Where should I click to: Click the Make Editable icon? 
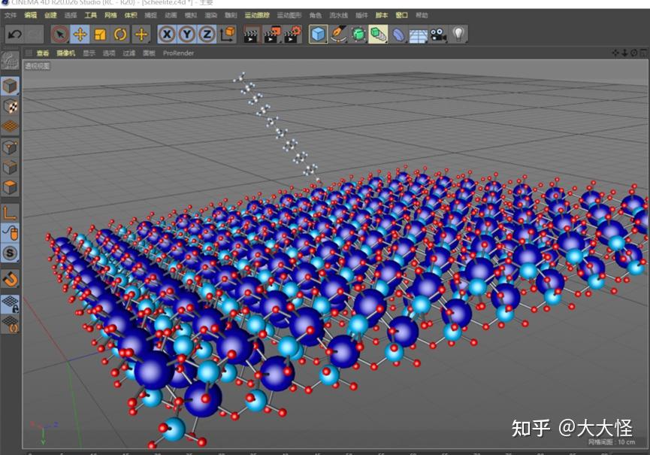10,61
